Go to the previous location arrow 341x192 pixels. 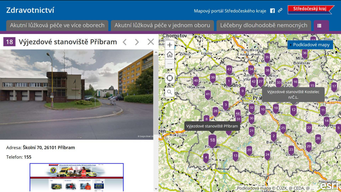(x=125, y=42)
